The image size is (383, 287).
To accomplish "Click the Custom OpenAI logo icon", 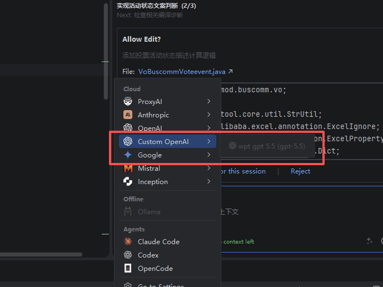I will (128, 141).
